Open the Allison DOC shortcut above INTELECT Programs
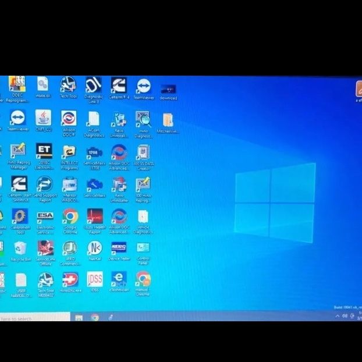 click(69, 123)
